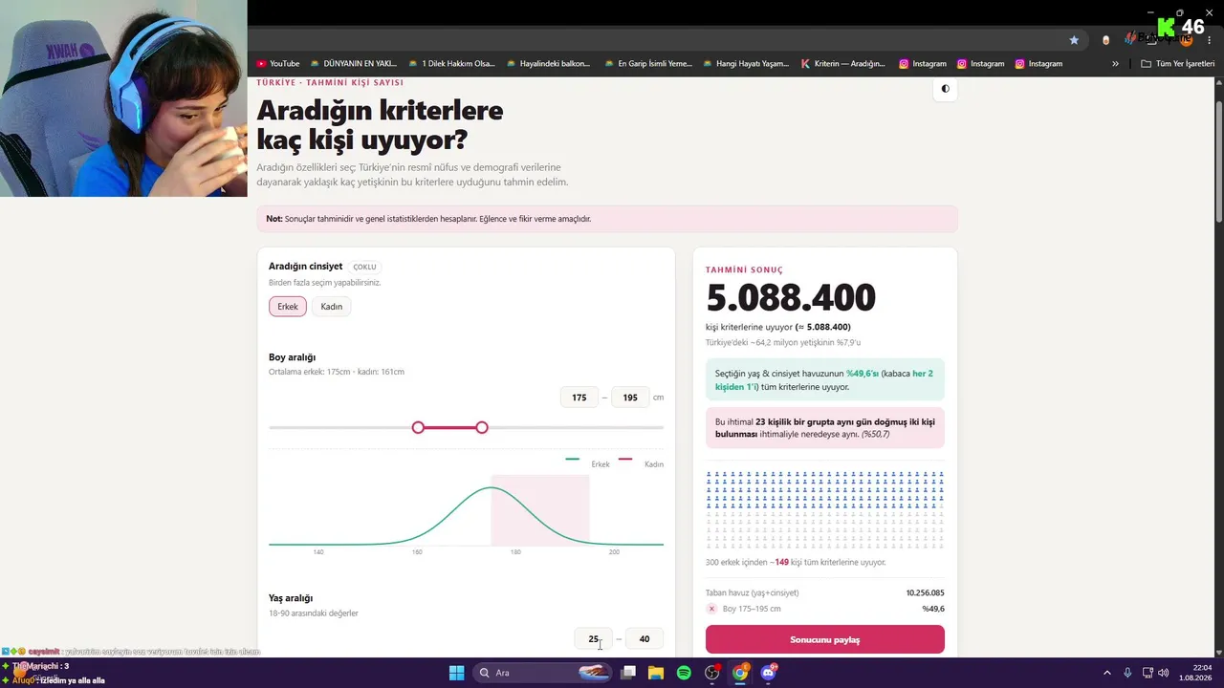Click the estimated result number 5.088.400
Screen dimensions: 1224x688
(791, 297)
